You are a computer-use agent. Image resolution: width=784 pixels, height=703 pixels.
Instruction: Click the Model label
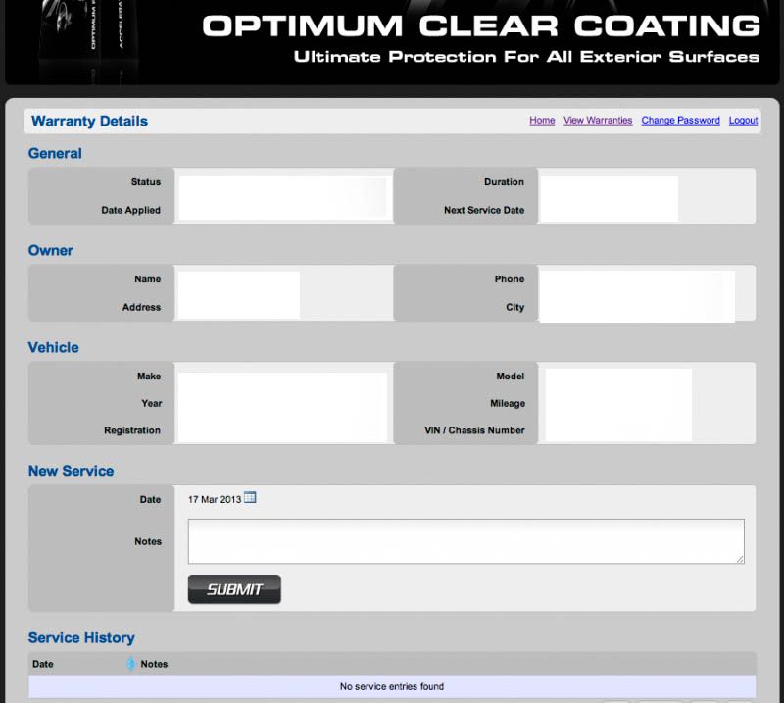[510, 377]
